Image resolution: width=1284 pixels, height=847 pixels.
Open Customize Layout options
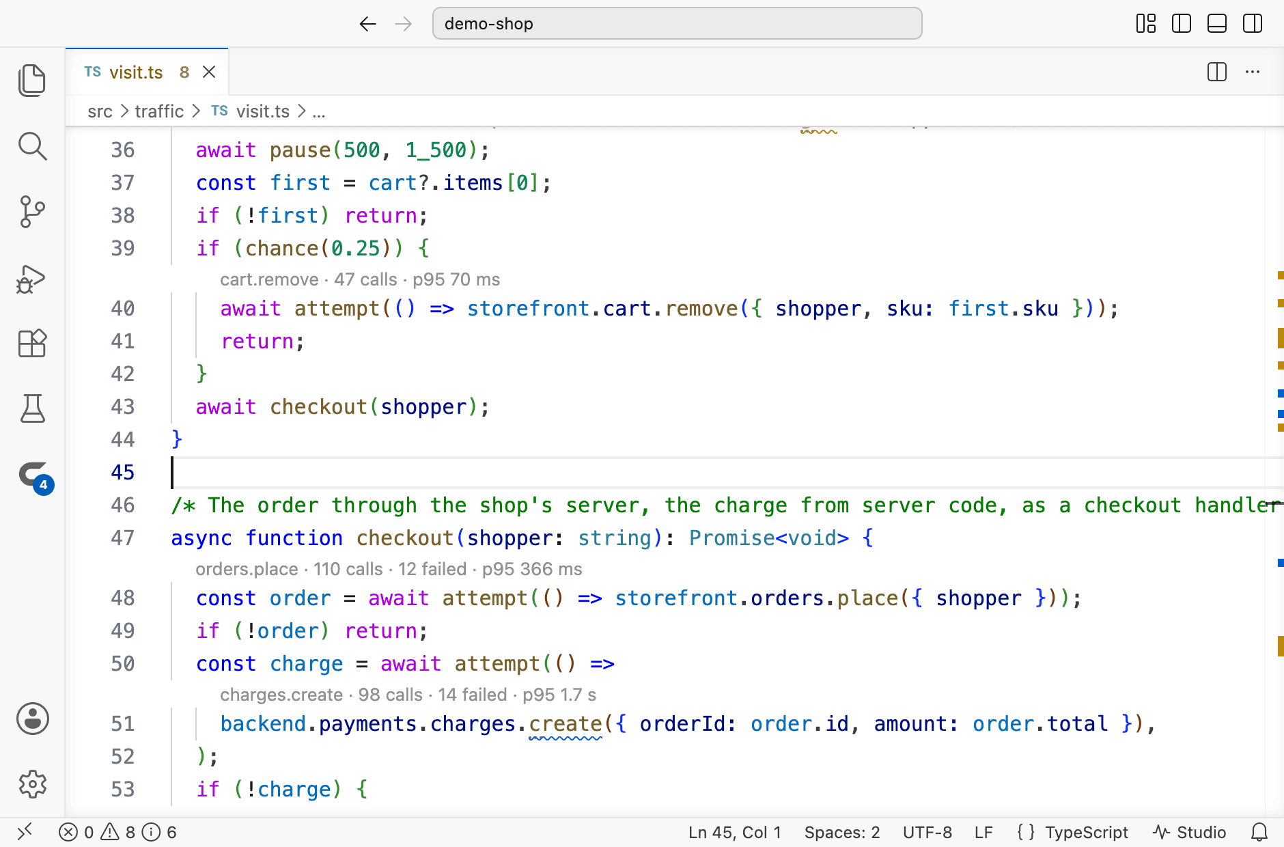[x=1145, y=24]
